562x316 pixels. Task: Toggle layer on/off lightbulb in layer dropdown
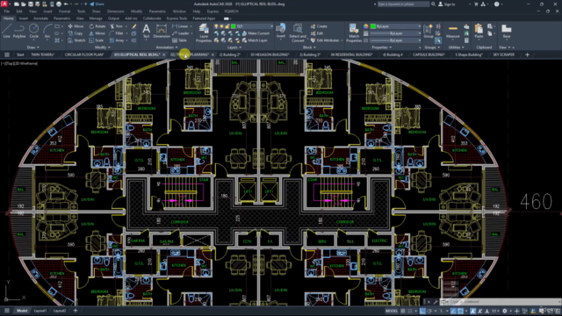[216, 26]
